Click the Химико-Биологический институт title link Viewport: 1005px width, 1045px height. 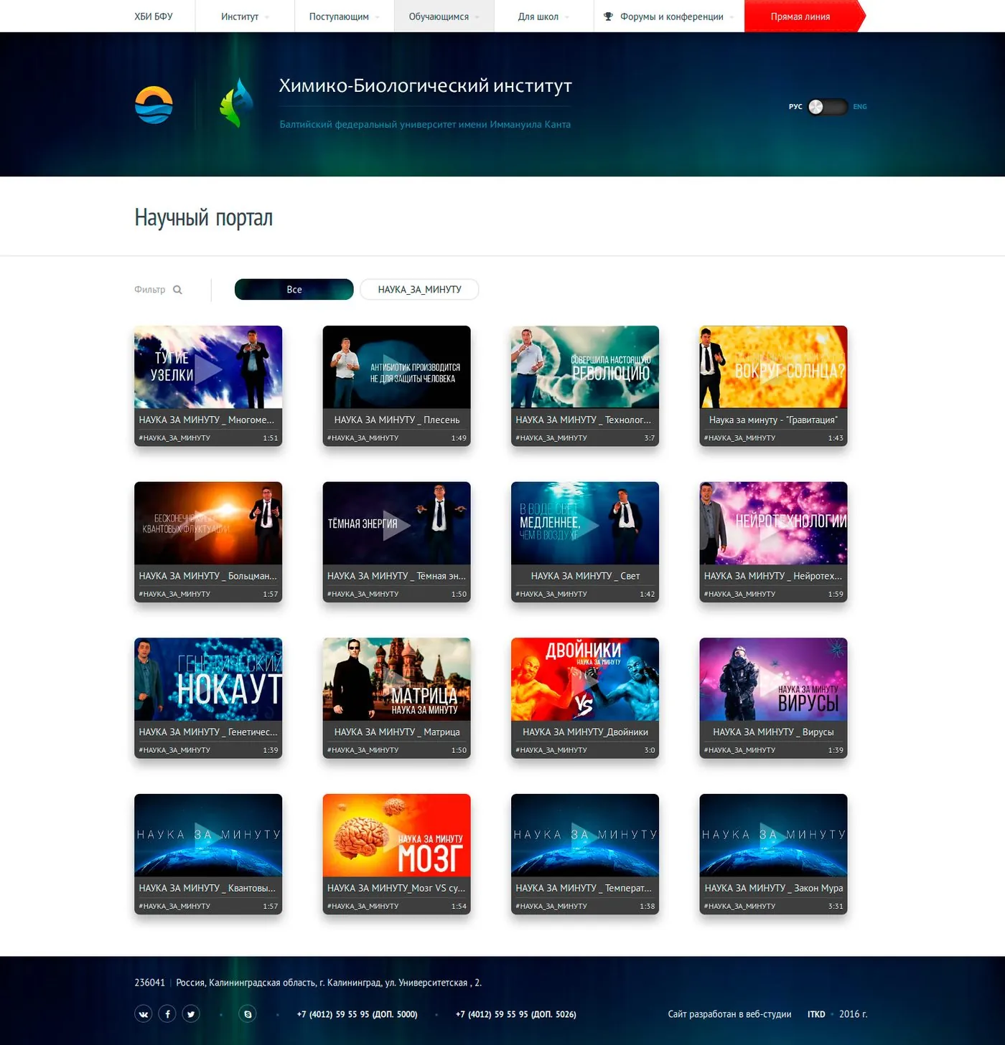[425, 86]
